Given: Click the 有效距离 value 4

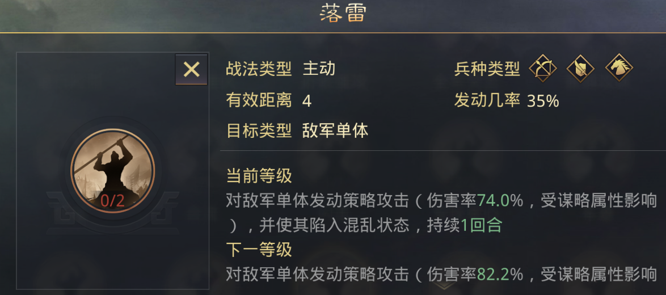Looking at the screenshot, I should click(307, 101).
